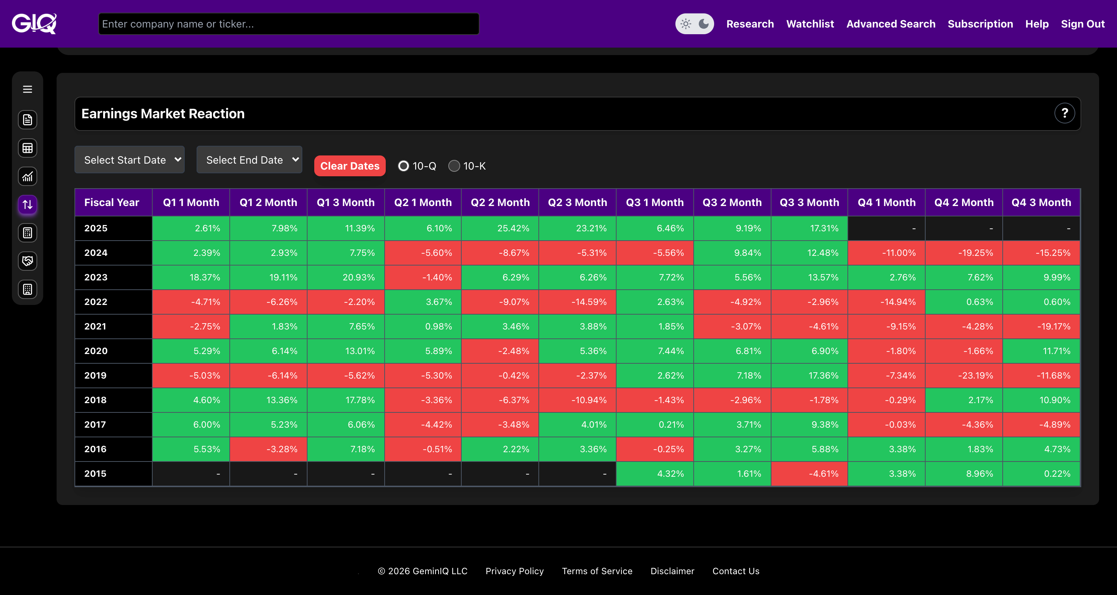Select the 10-Q radio button
1117x595 pixels.
coord(403,166)
